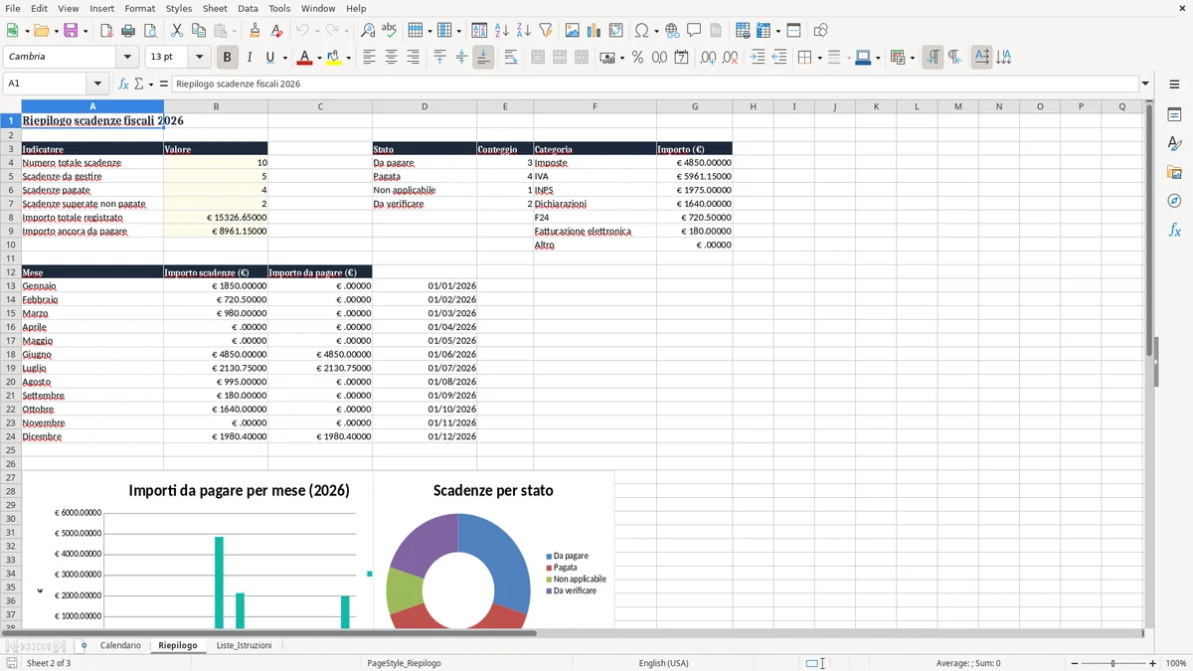Viewport: 1193px width, 671px height.
Task: Open the Select Function dropdown arrow
Action: 151,84
